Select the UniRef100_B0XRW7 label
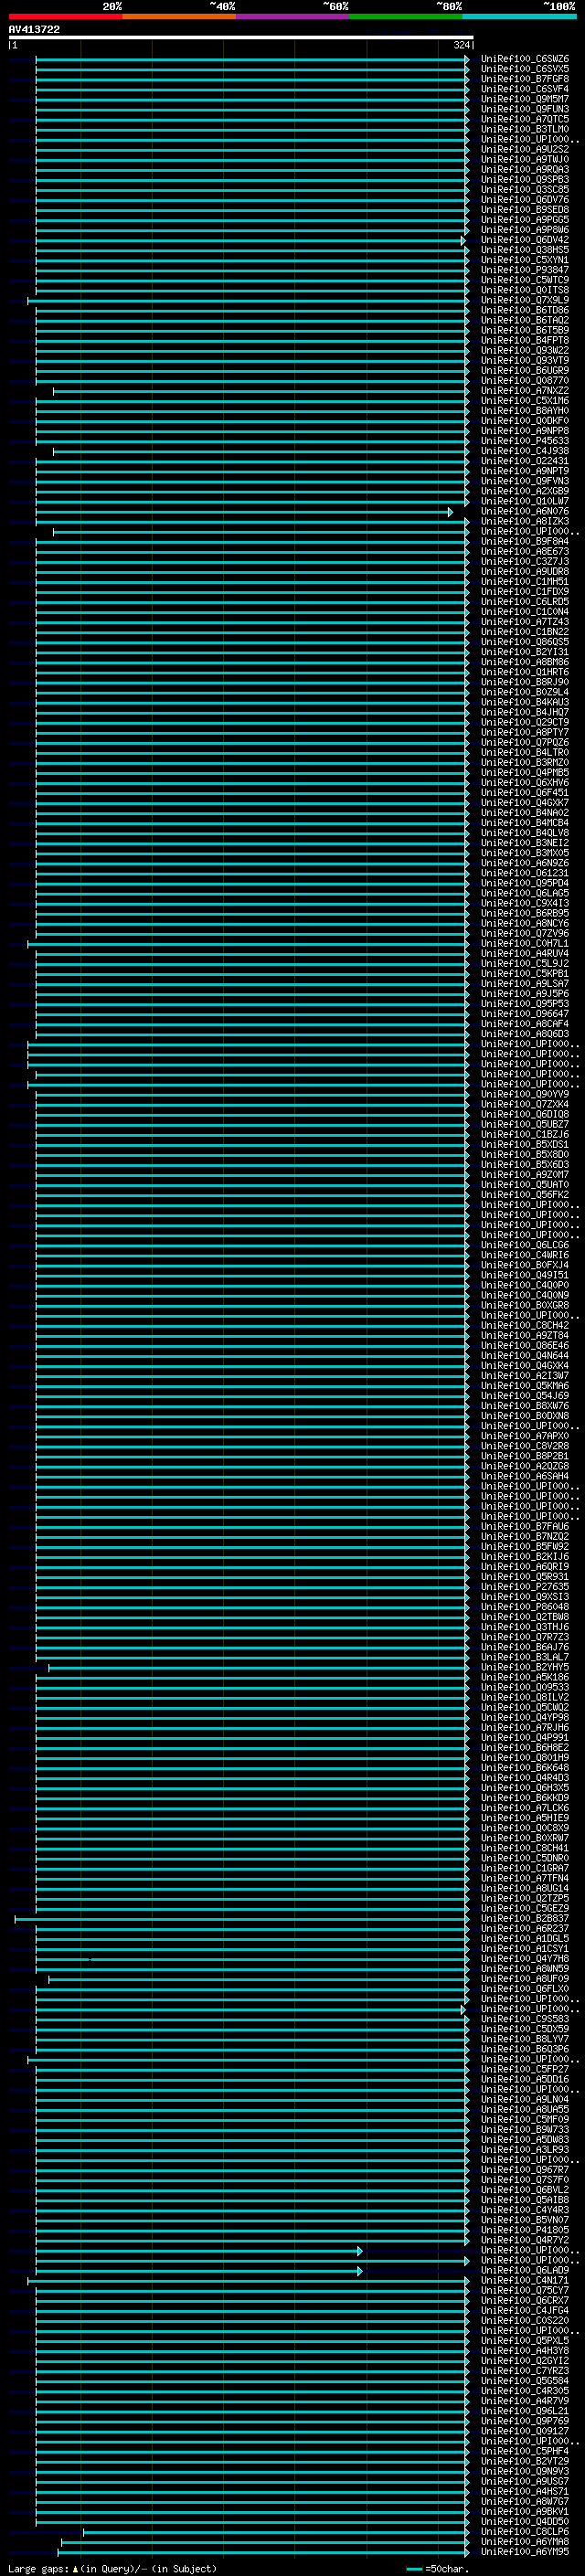Image resolution: width=585 pixels, height=2576 pixels. pyautogui.click(x=525, y=1837)
